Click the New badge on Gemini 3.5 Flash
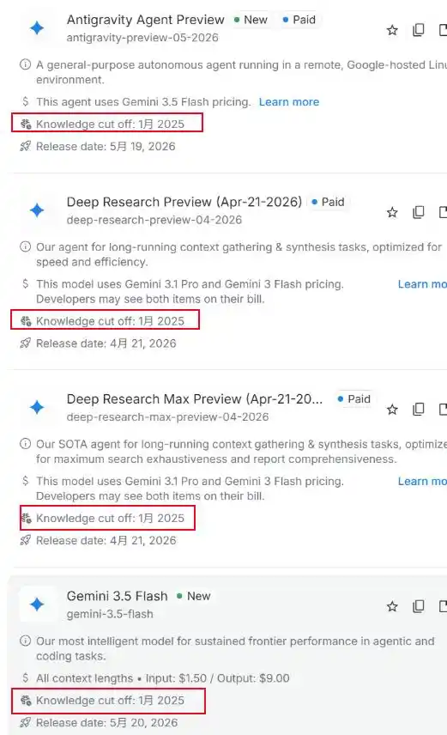Screen dimensions: 447x735 coord(194,596)
